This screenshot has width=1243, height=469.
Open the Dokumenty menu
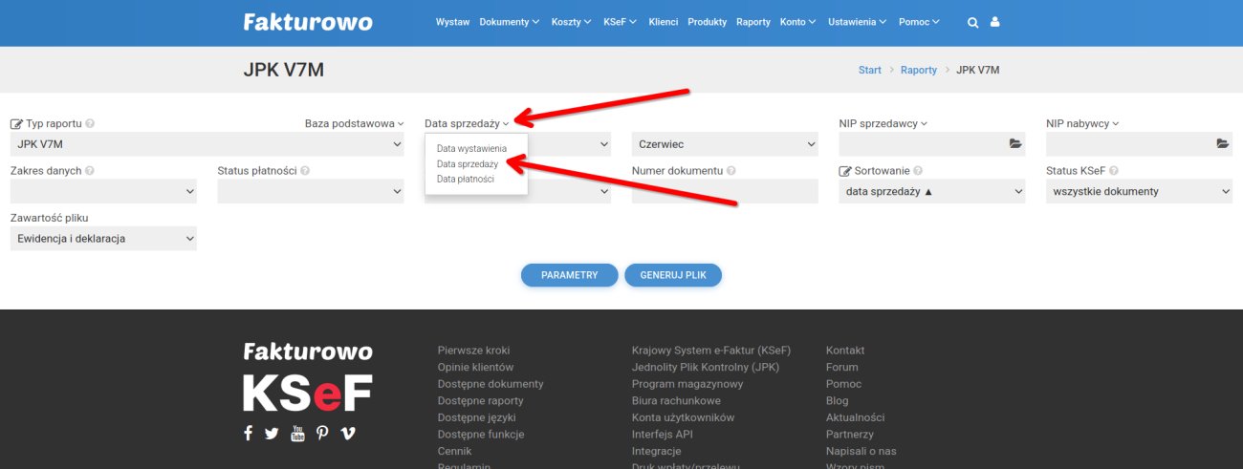pos(510,22)
